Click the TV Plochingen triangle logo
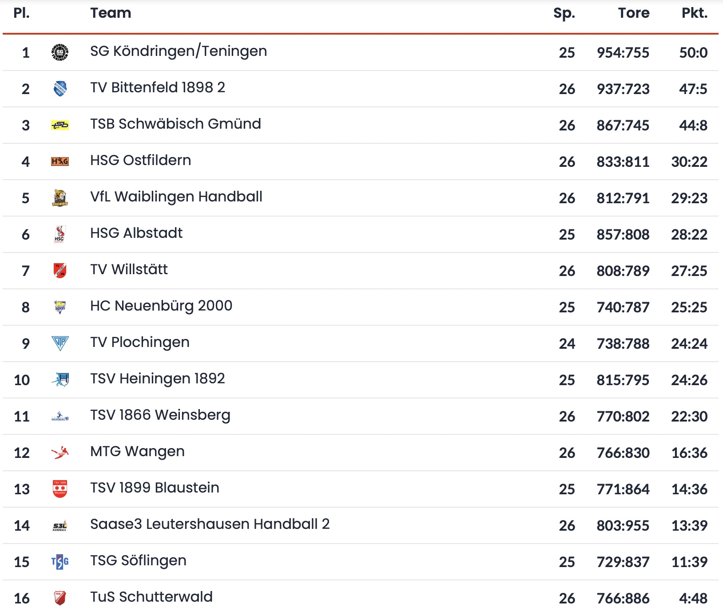 60,343
